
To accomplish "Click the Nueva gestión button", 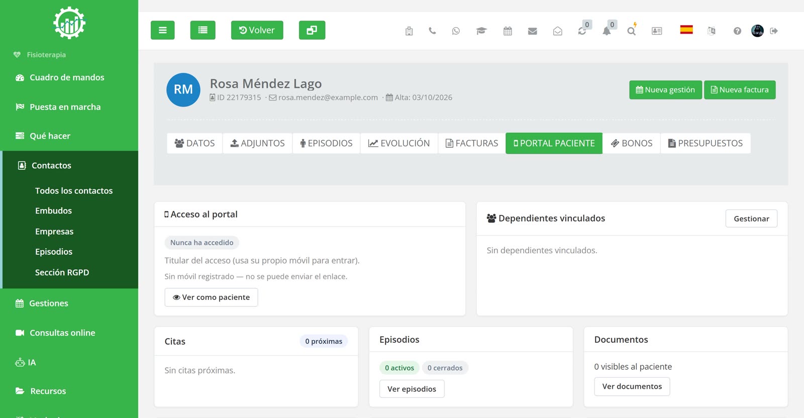I will point(665,90).
